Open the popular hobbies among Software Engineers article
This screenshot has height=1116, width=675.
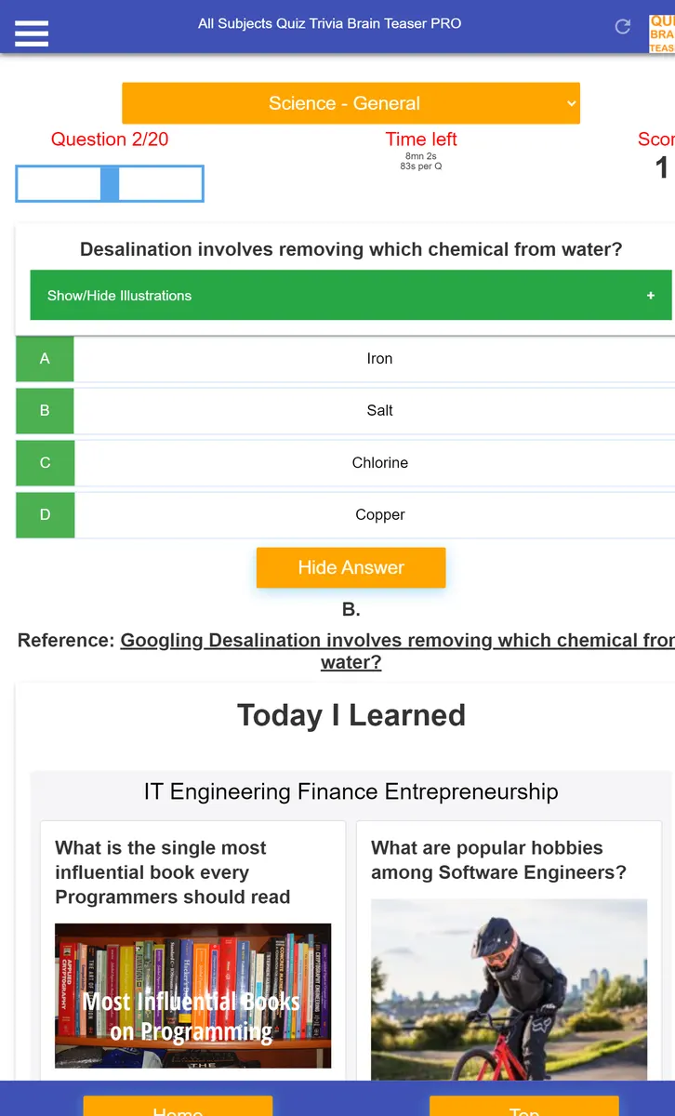click(x=499, y=860)
